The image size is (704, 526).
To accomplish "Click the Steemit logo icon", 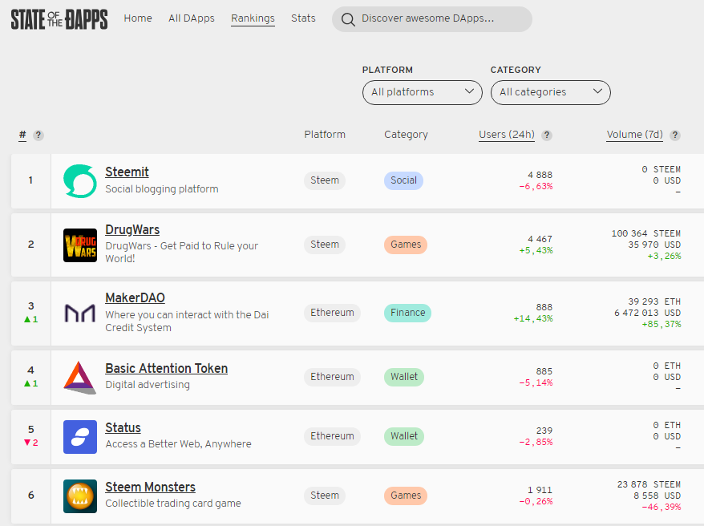I will (x=80, y=180).
